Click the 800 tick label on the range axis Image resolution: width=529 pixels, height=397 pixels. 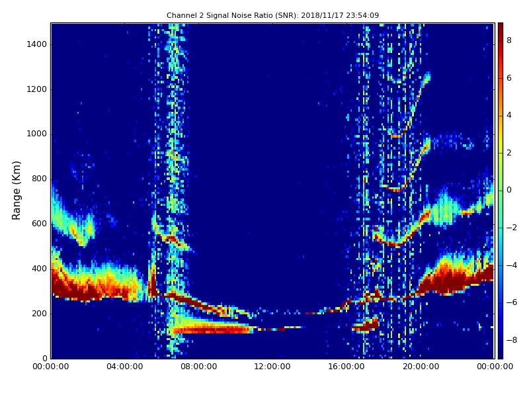coord(39,179)
